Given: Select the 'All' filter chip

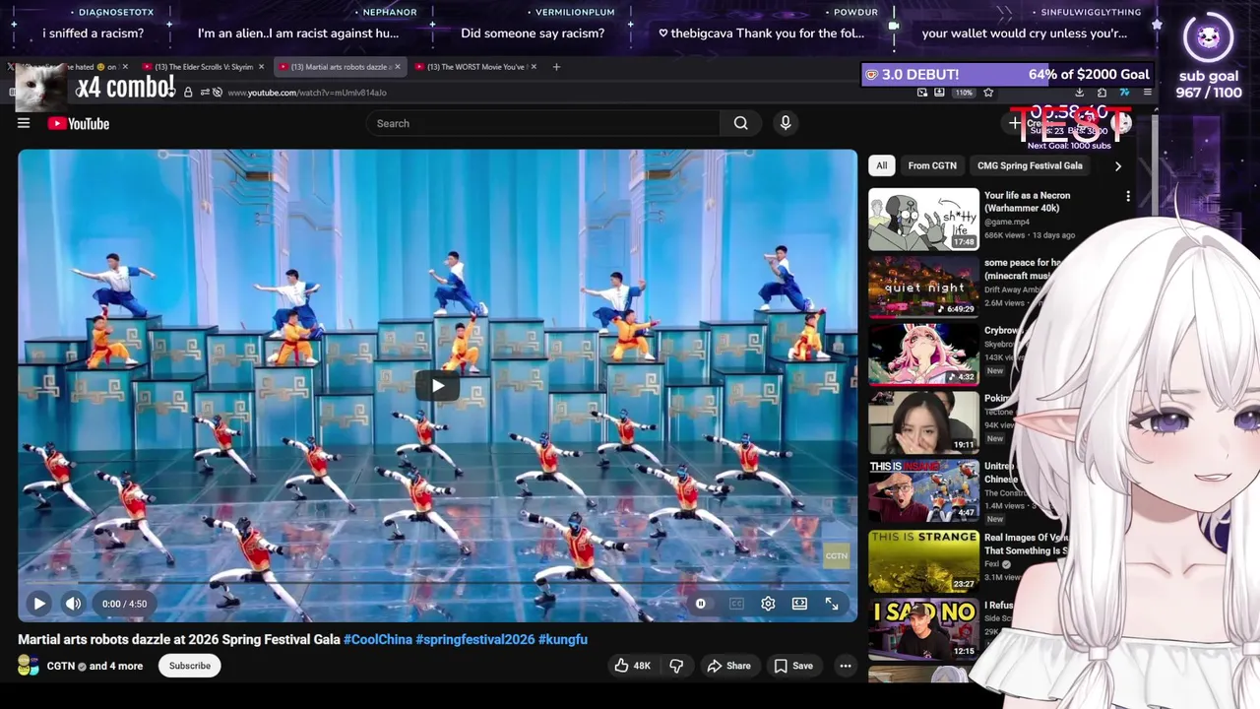Looking at the screenshot, I should pos(882,165).
